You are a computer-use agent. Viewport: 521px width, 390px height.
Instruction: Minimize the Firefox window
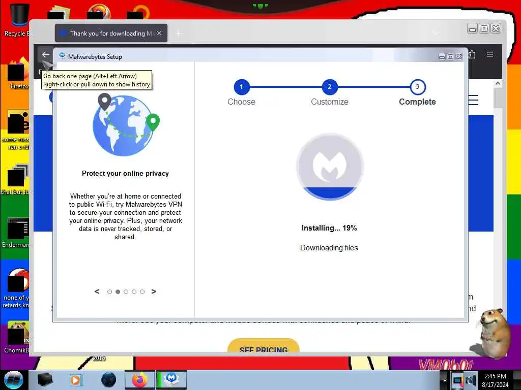coord(472,29)
